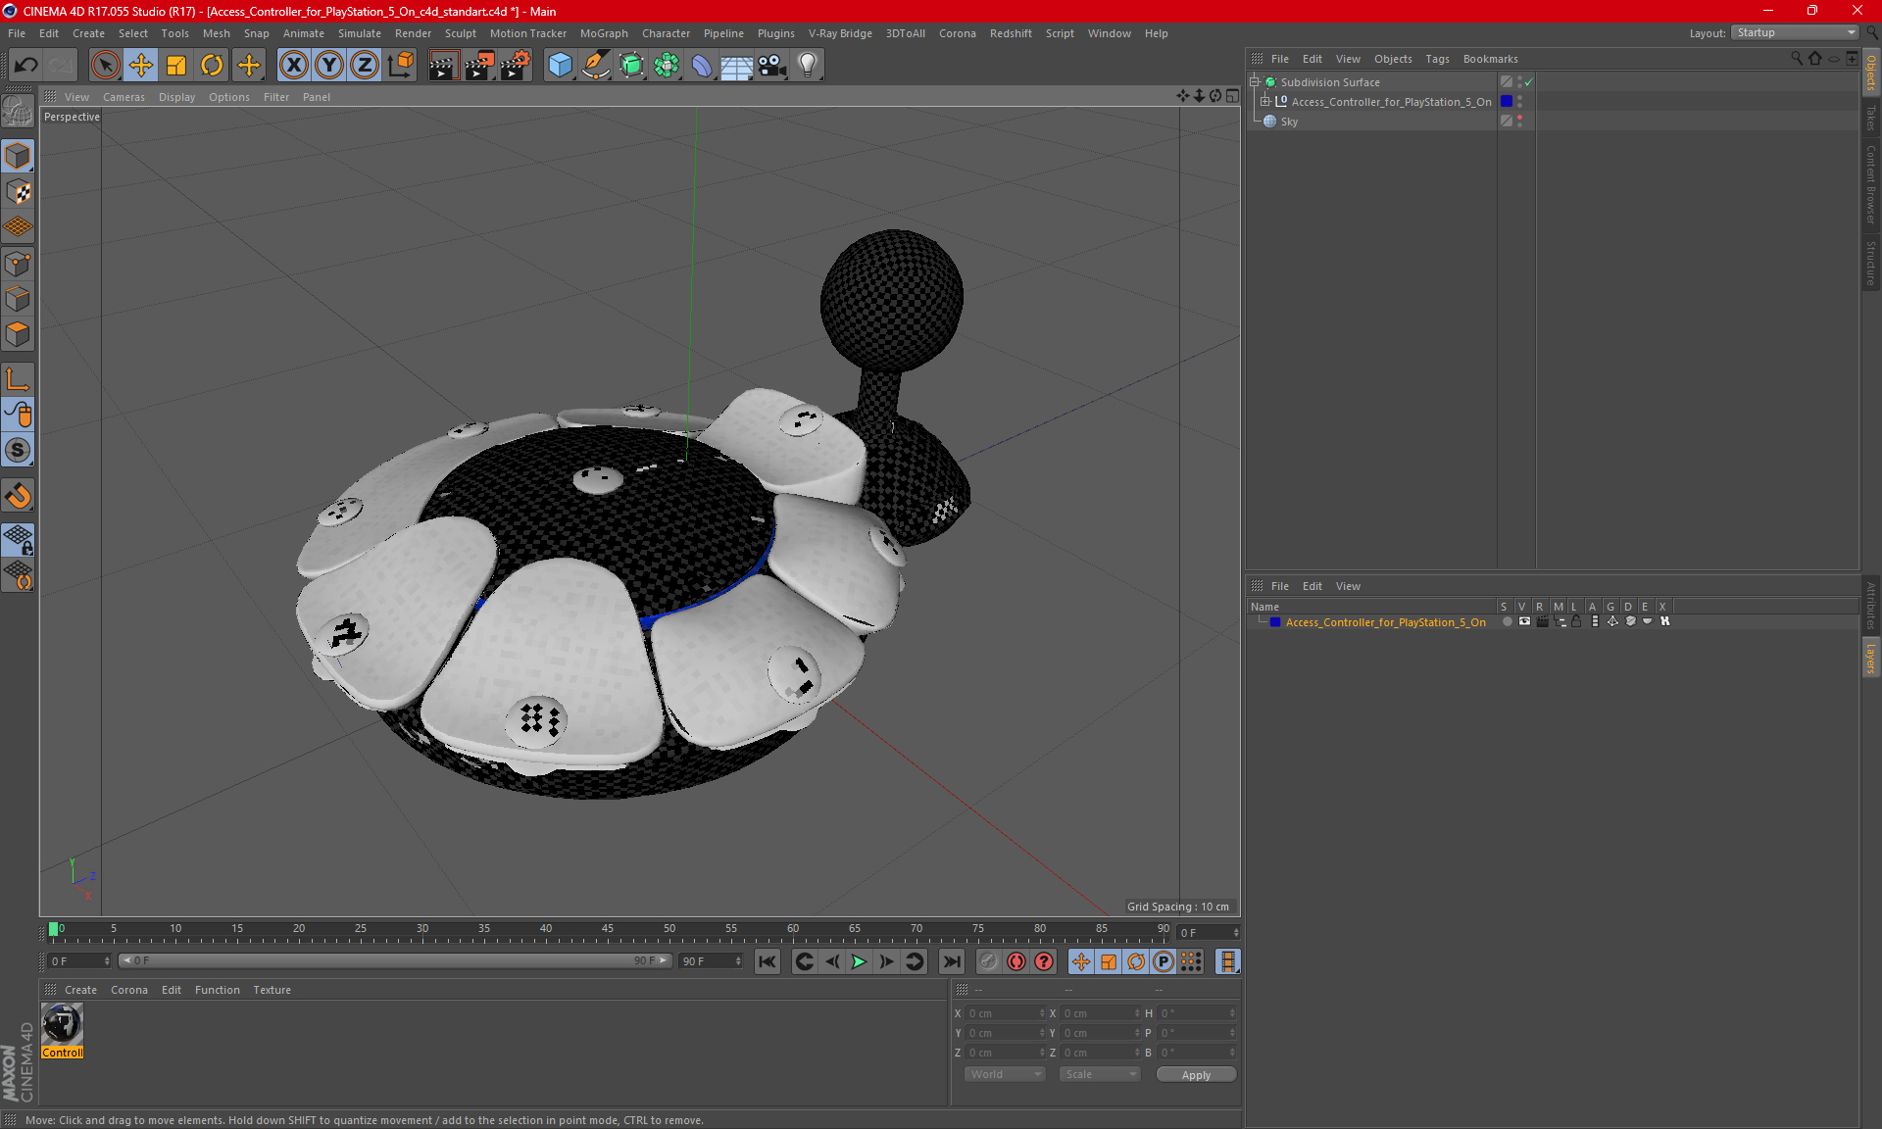Open the Material Manager Texture menu
Image resolution: width=1882 pixels, height=1129 pixels.
point(272,990)
